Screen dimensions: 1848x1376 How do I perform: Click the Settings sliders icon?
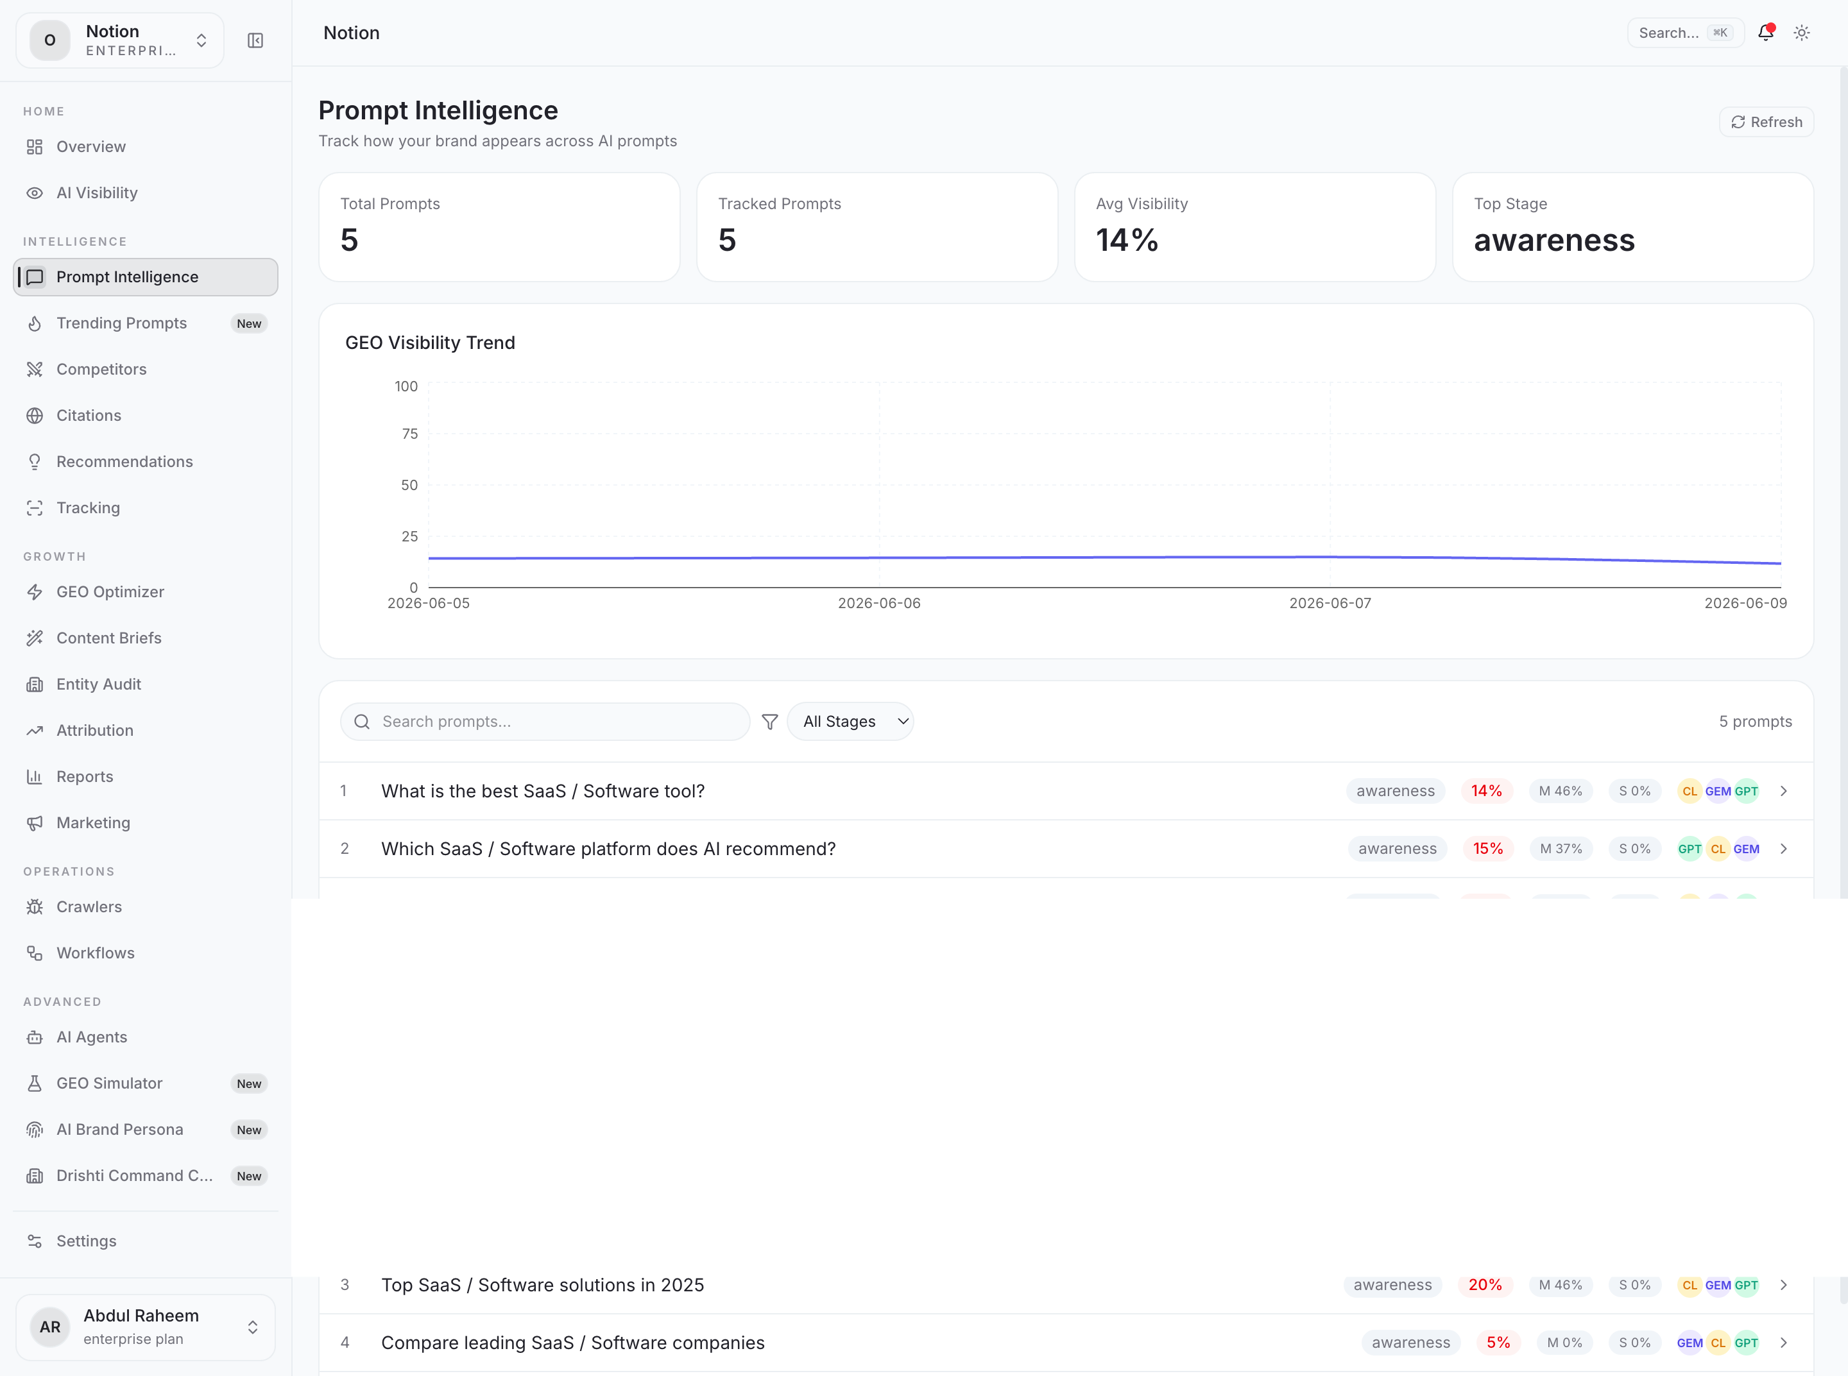pos(34,1241)
